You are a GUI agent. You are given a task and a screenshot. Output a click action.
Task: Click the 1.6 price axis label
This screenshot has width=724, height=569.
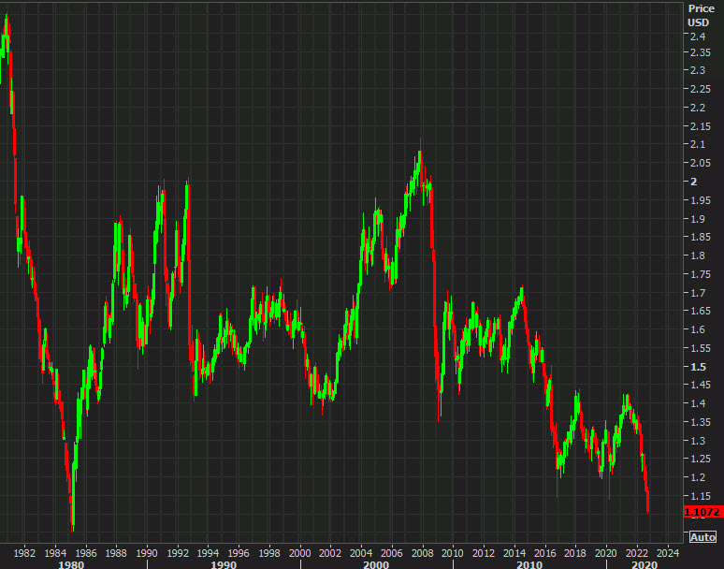click(x=698, y=329)
